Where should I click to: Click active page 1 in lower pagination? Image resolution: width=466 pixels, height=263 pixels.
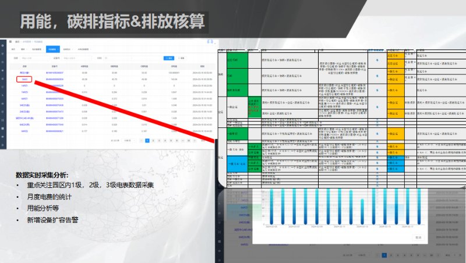click(x=384, y=255)
